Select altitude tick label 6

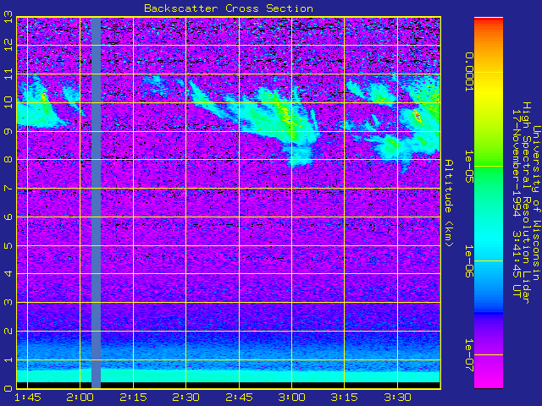tap(8, 217)
